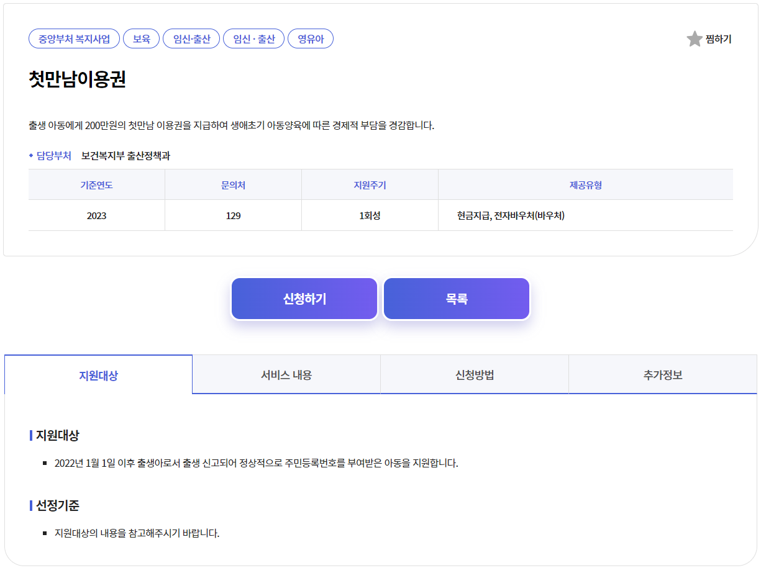The image size is (761, 568).
Task: Click the 목록 list button
Action: click(456, 299)
